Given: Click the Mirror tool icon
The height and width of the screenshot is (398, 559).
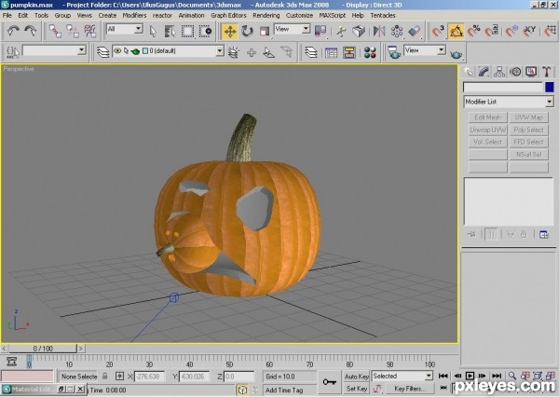Looking at the screenshot, I should click(x=379, y=32).
